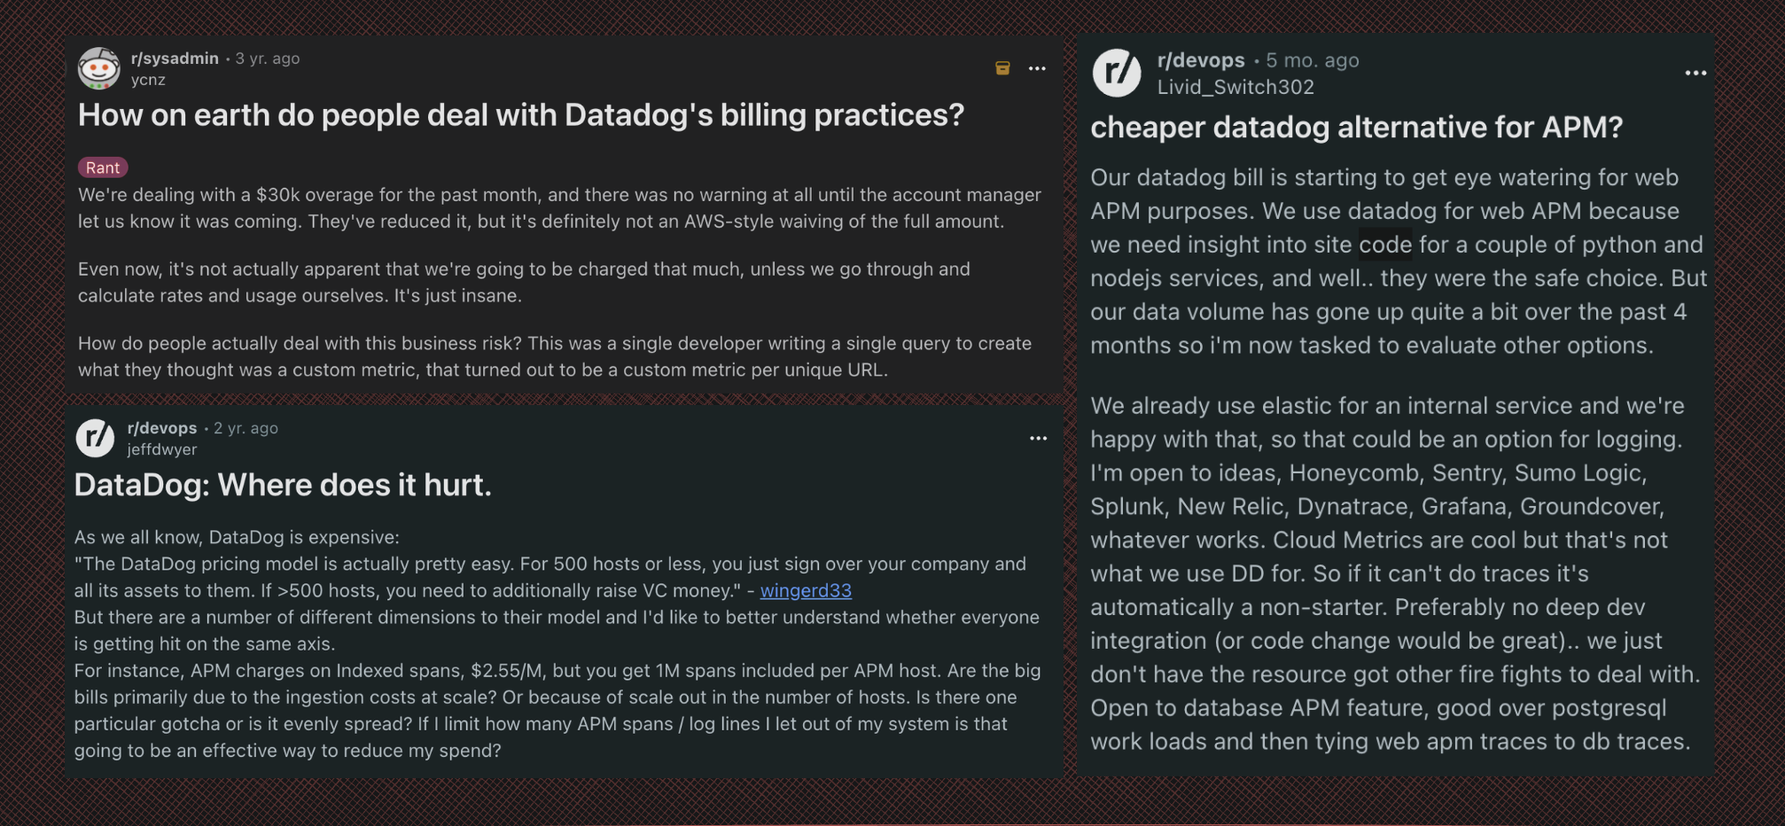The width and height of the screenshot is (1785, 826).
Task: Click the "5 mo. ago" timestamp
Action: coord(1312,60)
